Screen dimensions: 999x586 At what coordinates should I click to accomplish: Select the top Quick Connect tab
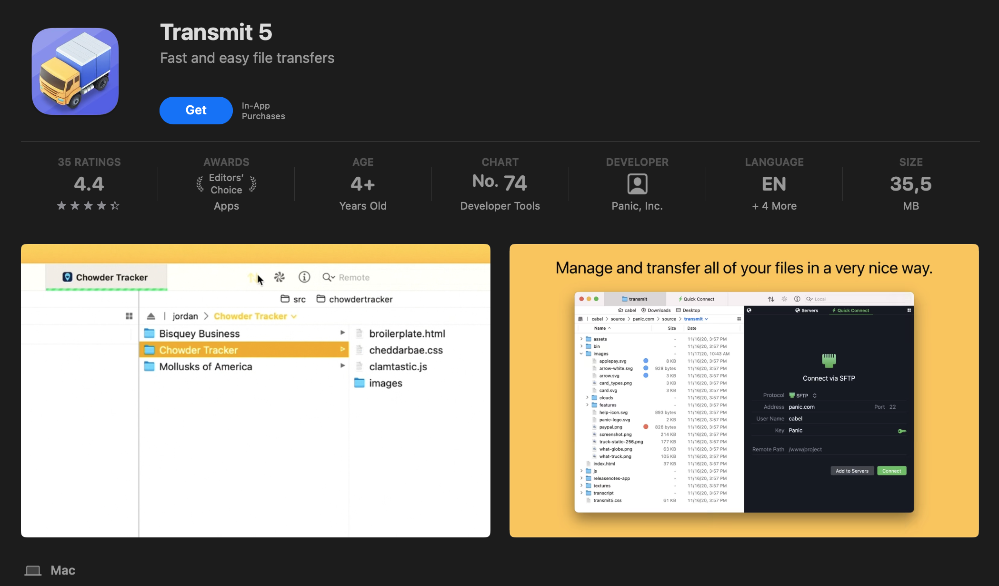[696, 299]
